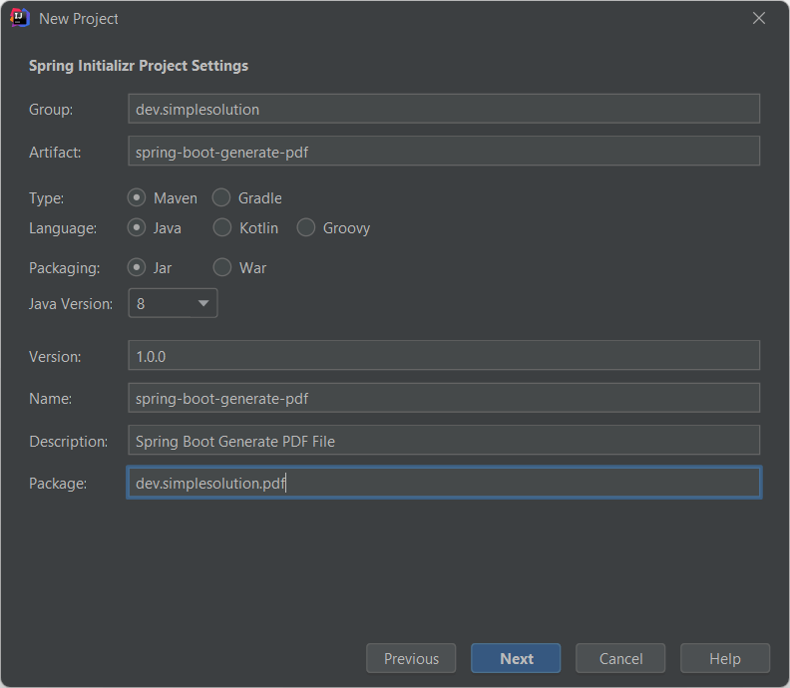
Task: Click the Description label
Action: pos(69,442)
